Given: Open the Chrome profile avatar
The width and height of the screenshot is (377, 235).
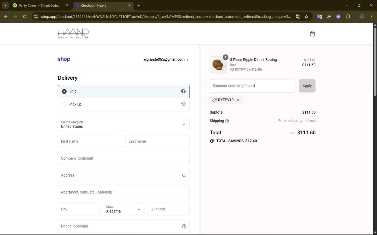Looking at the screenshot, I should pos(362,17).
